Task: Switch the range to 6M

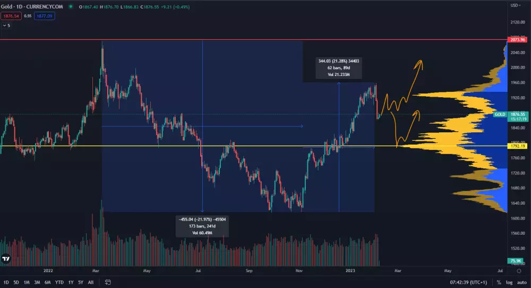Action: coord(47,282)
